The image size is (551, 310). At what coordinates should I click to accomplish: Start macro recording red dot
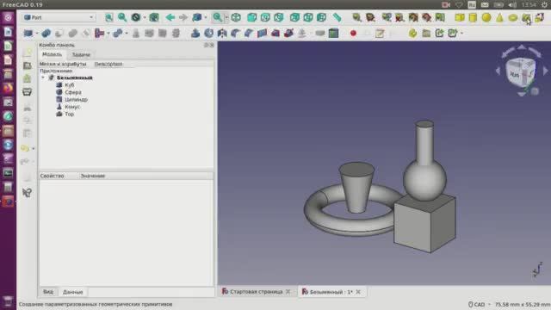coord(353,34)
